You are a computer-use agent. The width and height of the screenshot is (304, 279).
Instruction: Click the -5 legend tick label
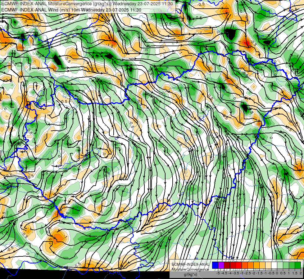pyautogui.click(x=218, y=273)
